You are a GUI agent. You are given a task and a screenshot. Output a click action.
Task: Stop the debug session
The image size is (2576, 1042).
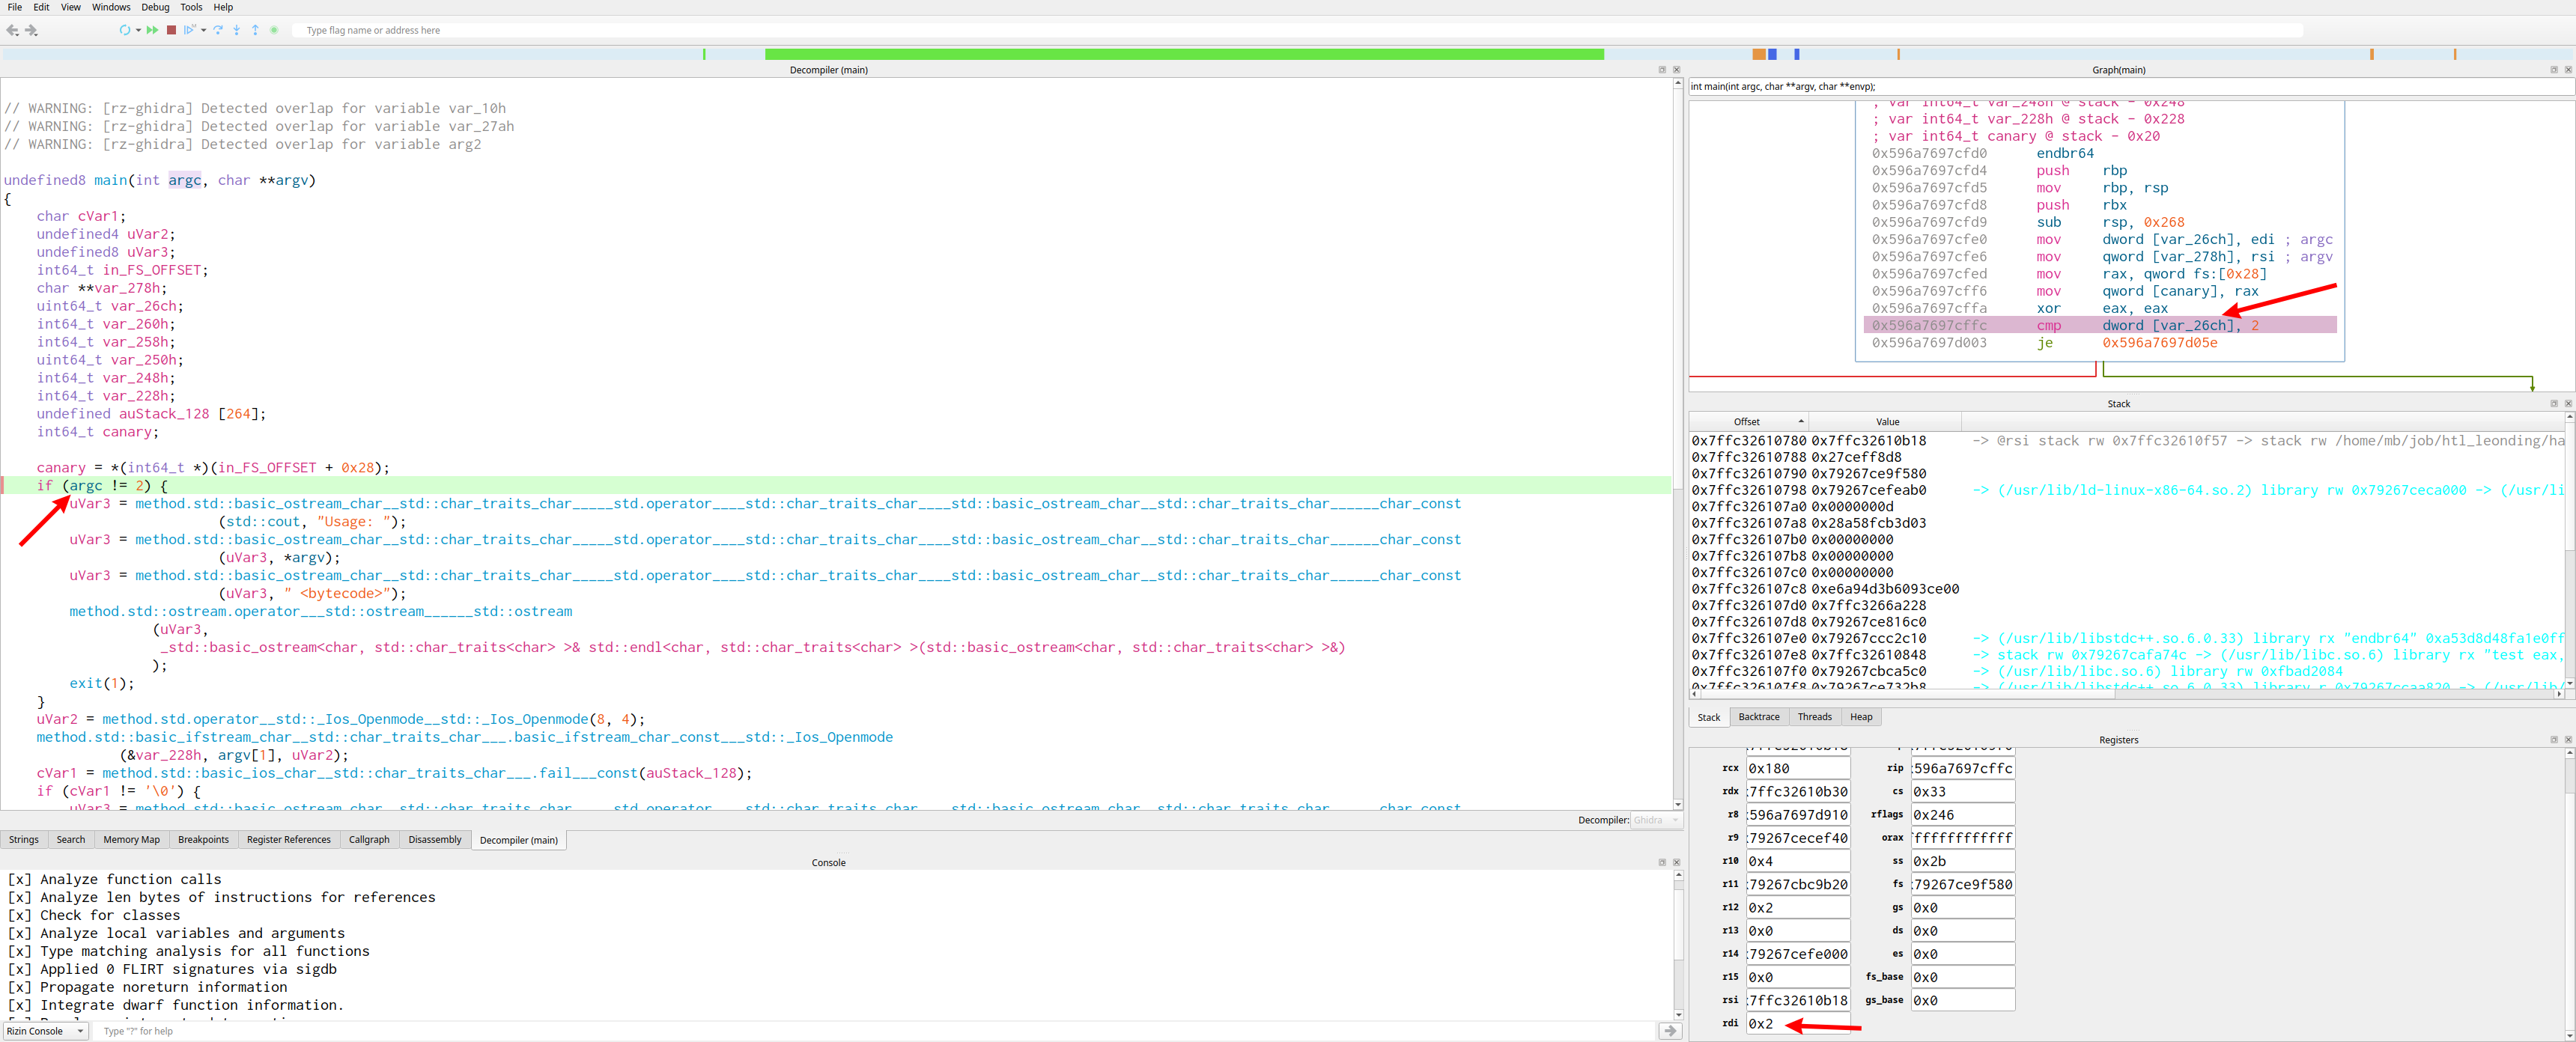pyautogui.click(x=172, y=30)
